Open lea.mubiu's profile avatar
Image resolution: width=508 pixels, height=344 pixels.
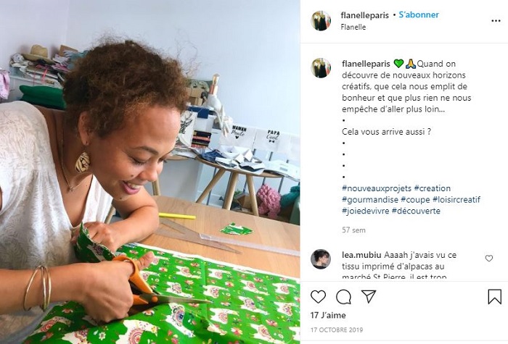321,259
